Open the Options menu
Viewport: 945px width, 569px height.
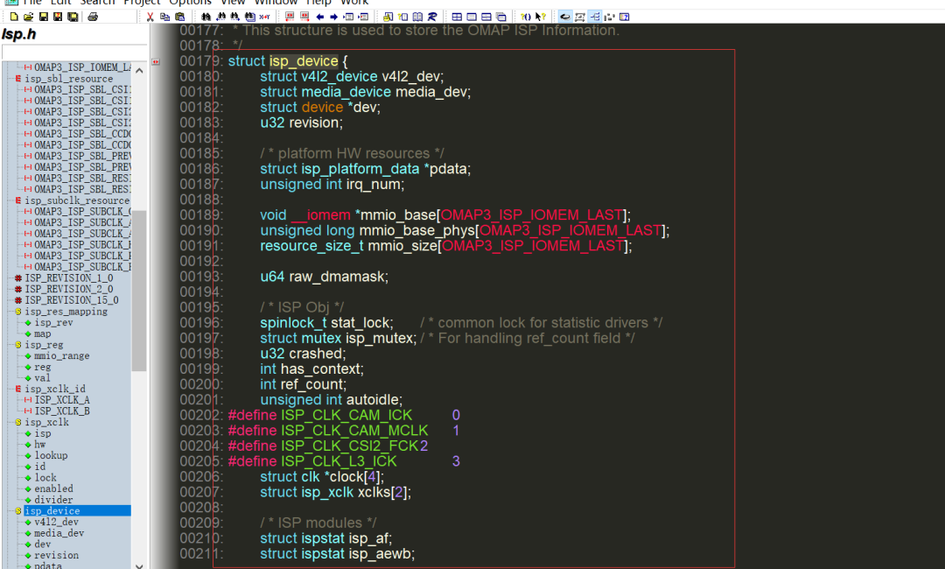[x=190, y=3]
